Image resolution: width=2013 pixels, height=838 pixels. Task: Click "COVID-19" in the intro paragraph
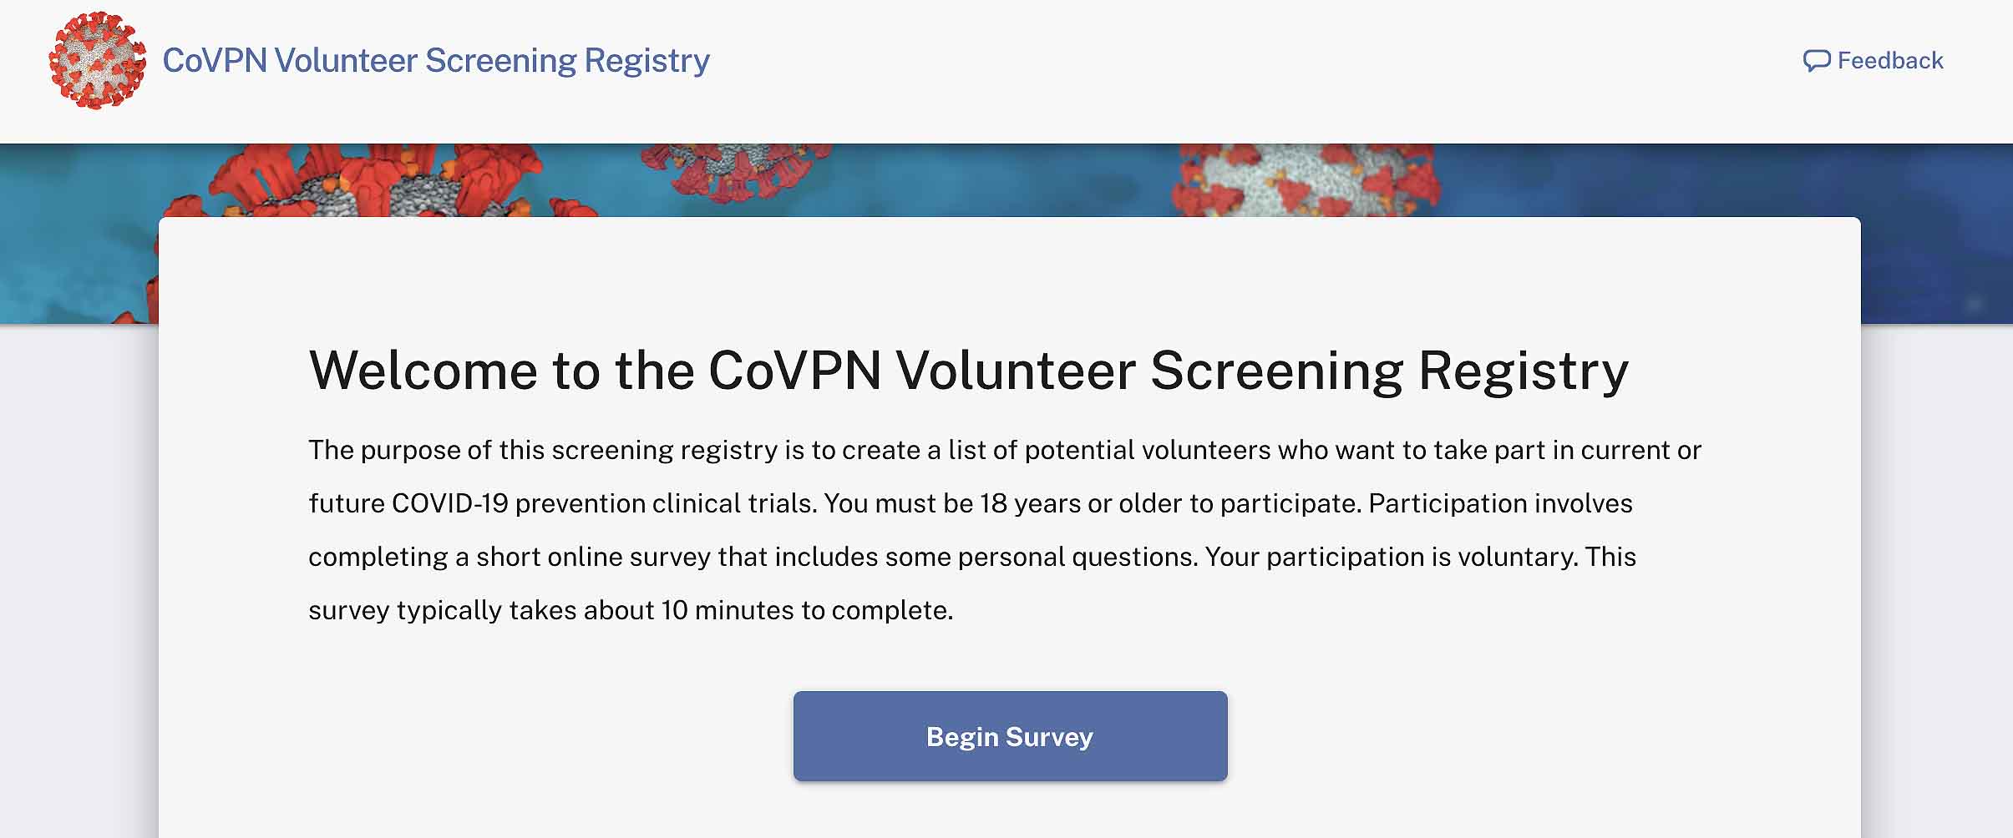pyautogui.click(x=449, y=504)
